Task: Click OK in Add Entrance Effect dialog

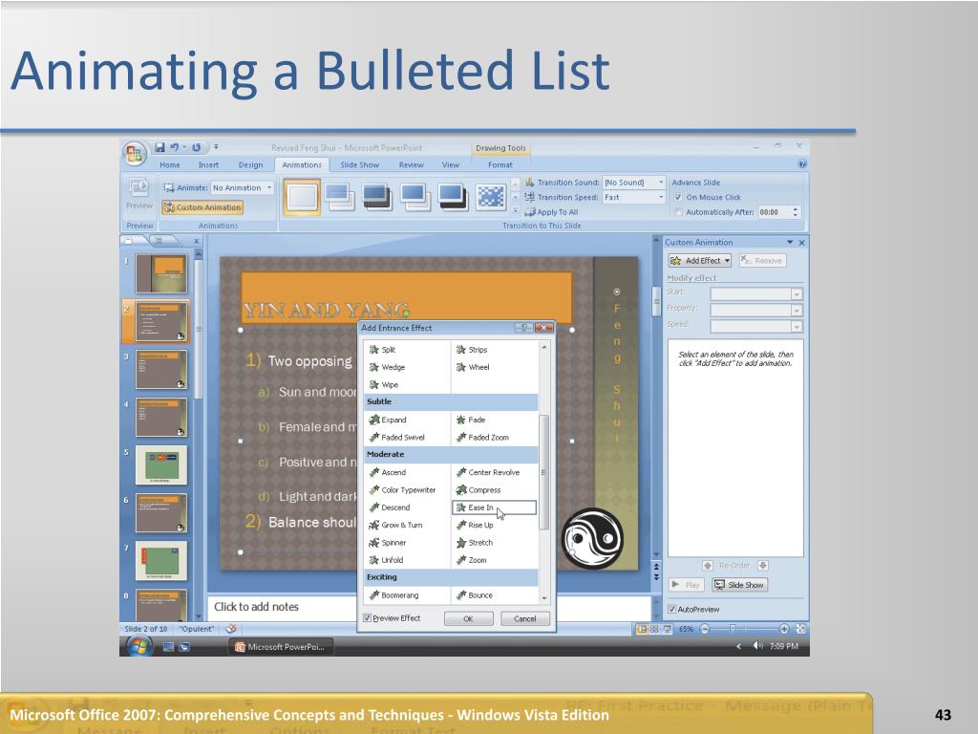Action: point(468,618)
